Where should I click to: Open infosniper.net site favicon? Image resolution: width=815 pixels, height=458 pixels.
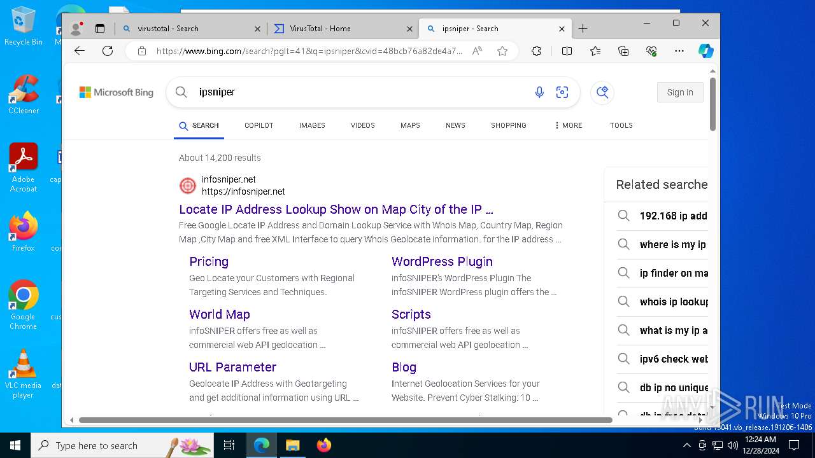[x=188, y=186]
